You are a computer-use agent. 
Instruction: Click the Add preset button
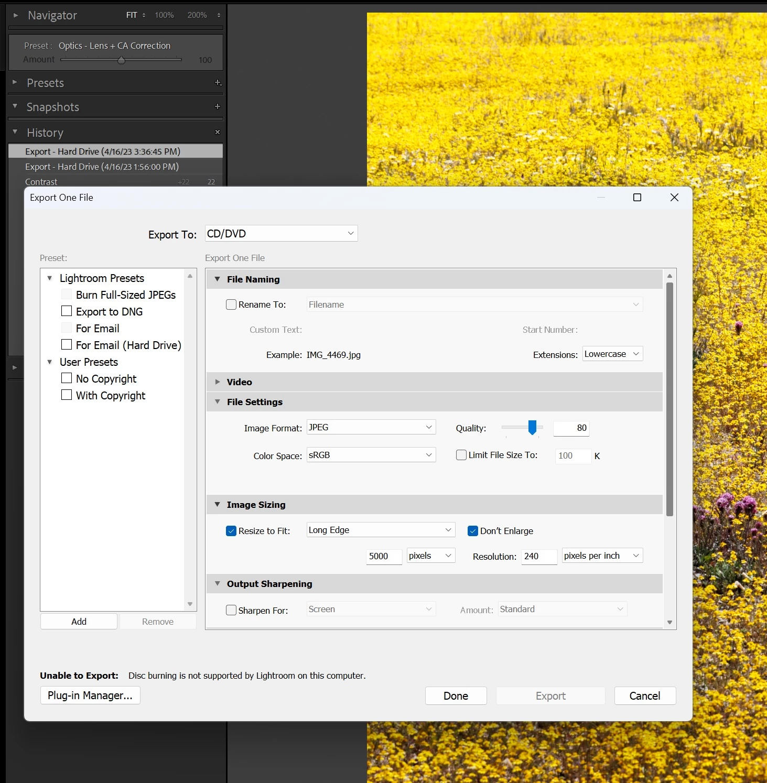coord(79,622)
